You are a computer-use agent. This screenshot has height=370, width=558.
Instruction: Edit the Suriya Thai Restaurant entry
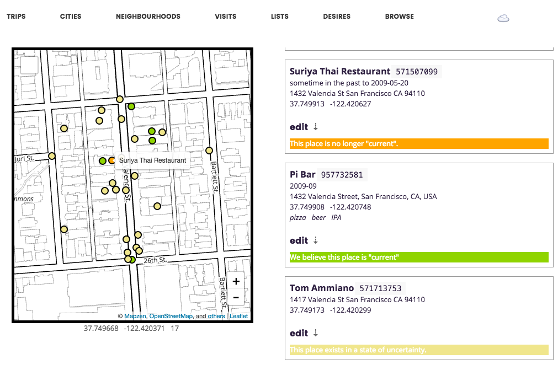(x=299, y=127)
